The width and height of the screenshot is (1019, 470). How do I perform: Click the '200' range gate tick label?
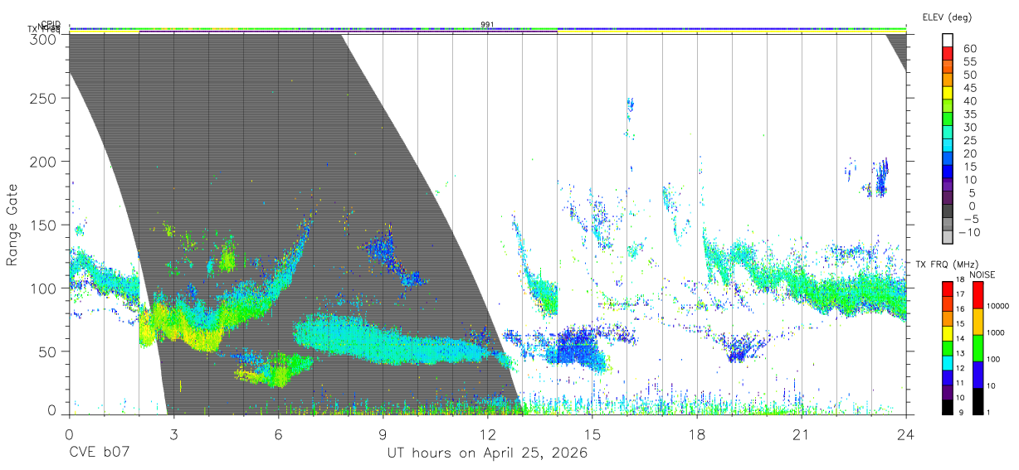click(x=43, y=162)
